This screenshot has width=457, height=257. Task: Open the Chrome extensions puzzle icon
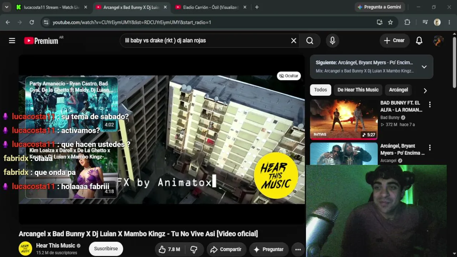[407, 22]
